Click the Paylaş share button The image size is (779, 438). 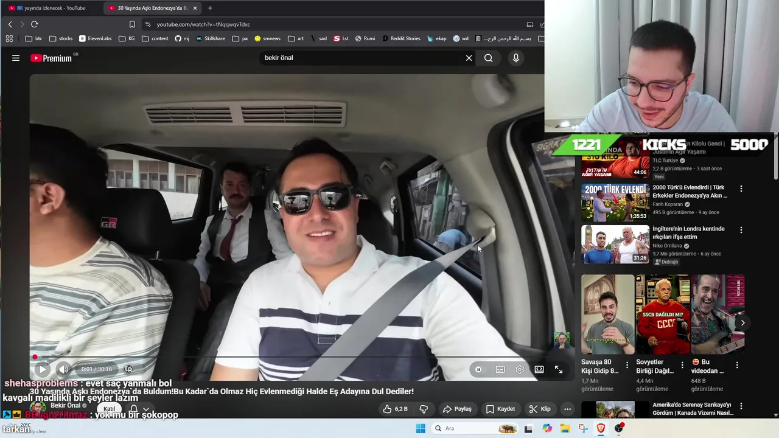point(457,409)
